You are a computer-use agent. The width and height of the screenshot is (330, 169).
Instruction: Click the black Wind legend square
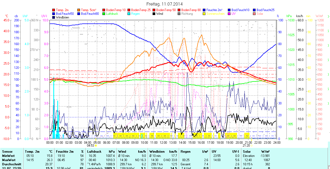(x=154, y=14)
